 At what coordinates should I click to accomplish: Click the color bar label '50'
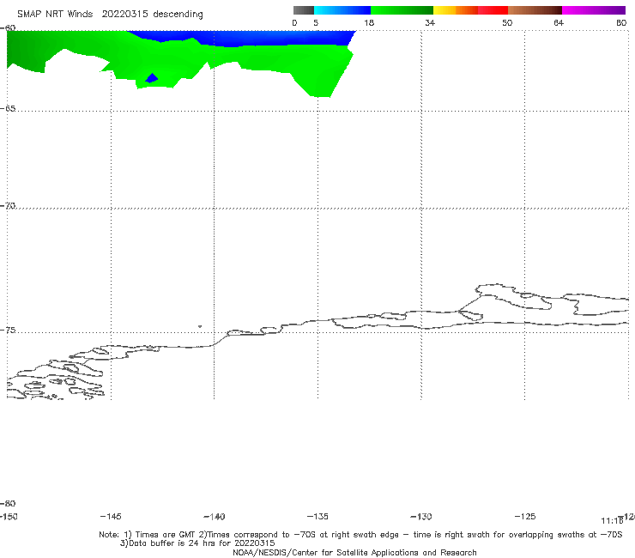pos(507,22)
